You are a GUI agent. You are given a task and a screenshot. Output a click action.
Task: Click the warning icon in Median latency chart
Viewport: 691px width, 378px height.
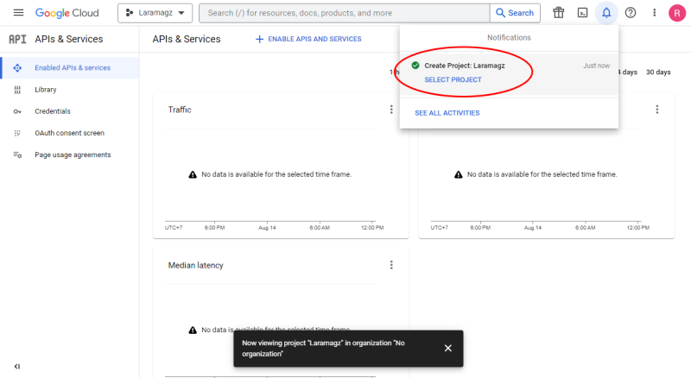pyautogui.click(x=193, y=330)
